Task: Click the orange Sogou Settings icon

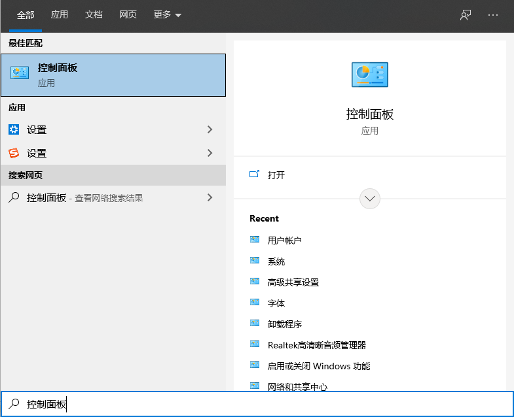Action: point(14,153)
